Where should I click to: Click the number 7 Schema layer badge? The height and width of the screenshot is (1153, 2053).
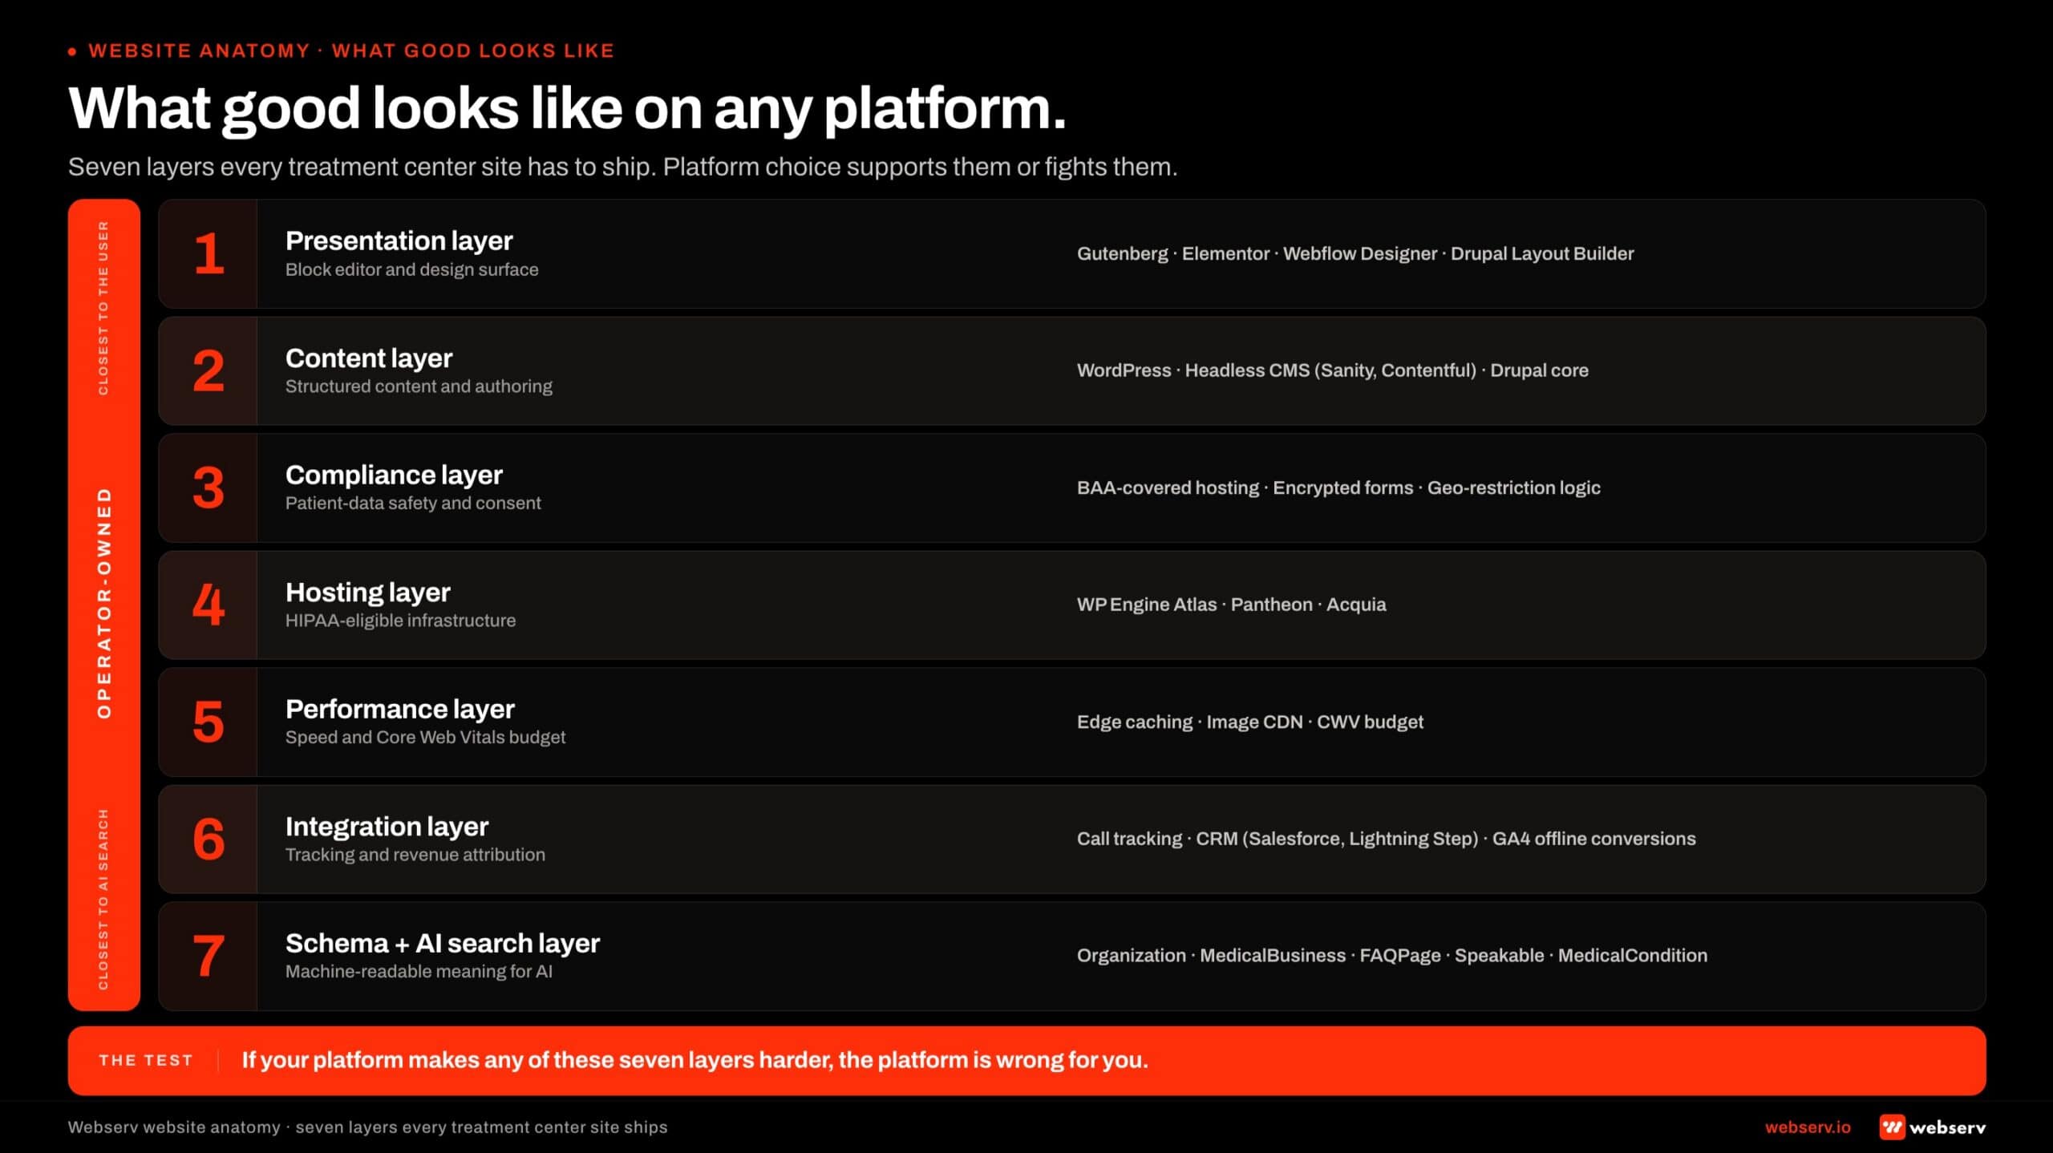(x=209, y=956)
